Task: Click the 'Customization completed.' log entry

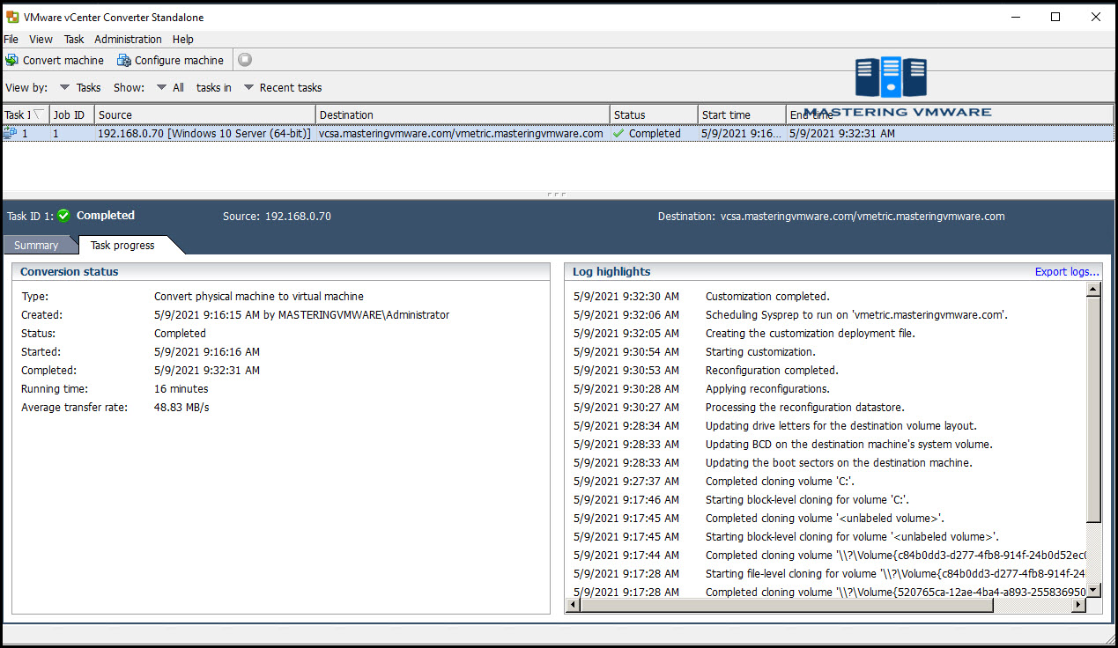Action: (x=767, y=297)
